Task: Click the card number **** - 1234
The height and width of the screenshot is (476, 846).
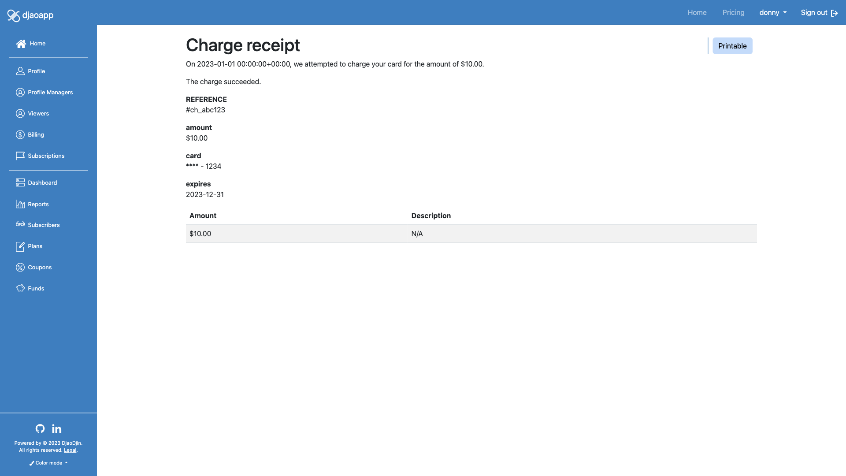Action: 204,166
